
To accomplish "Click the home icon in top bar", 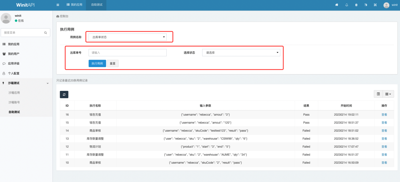I will pos(337,5).
